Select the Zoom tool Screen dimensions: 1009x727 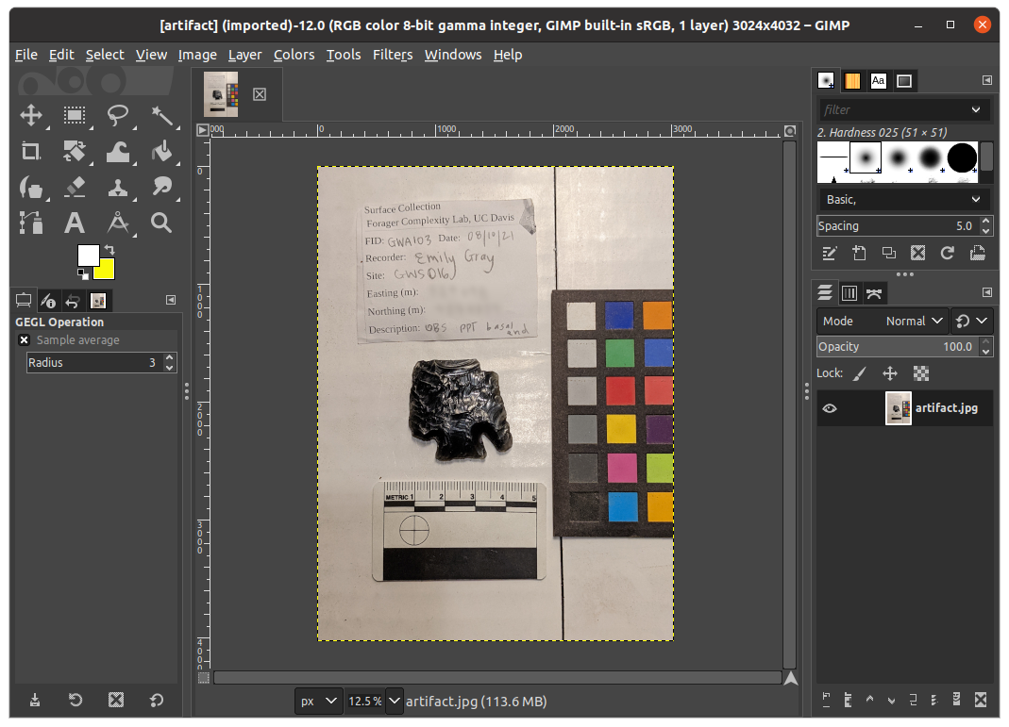click(161, 223)
